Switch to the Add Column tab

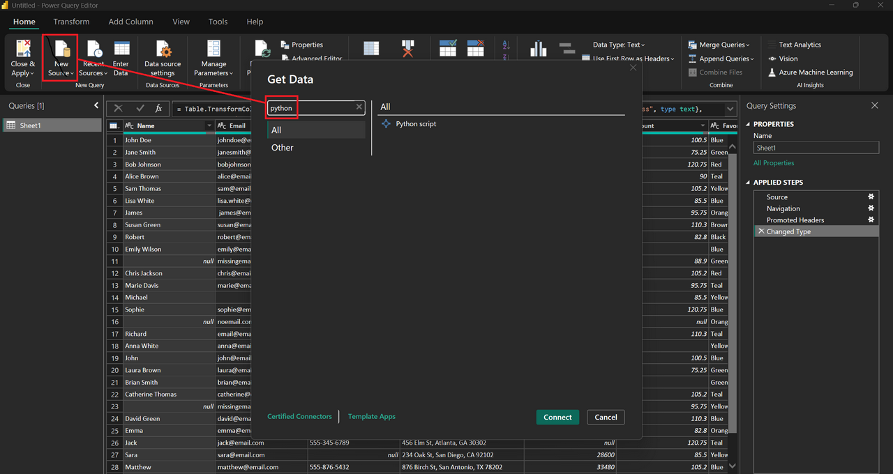pyautogui.click(x=131, y=22)
